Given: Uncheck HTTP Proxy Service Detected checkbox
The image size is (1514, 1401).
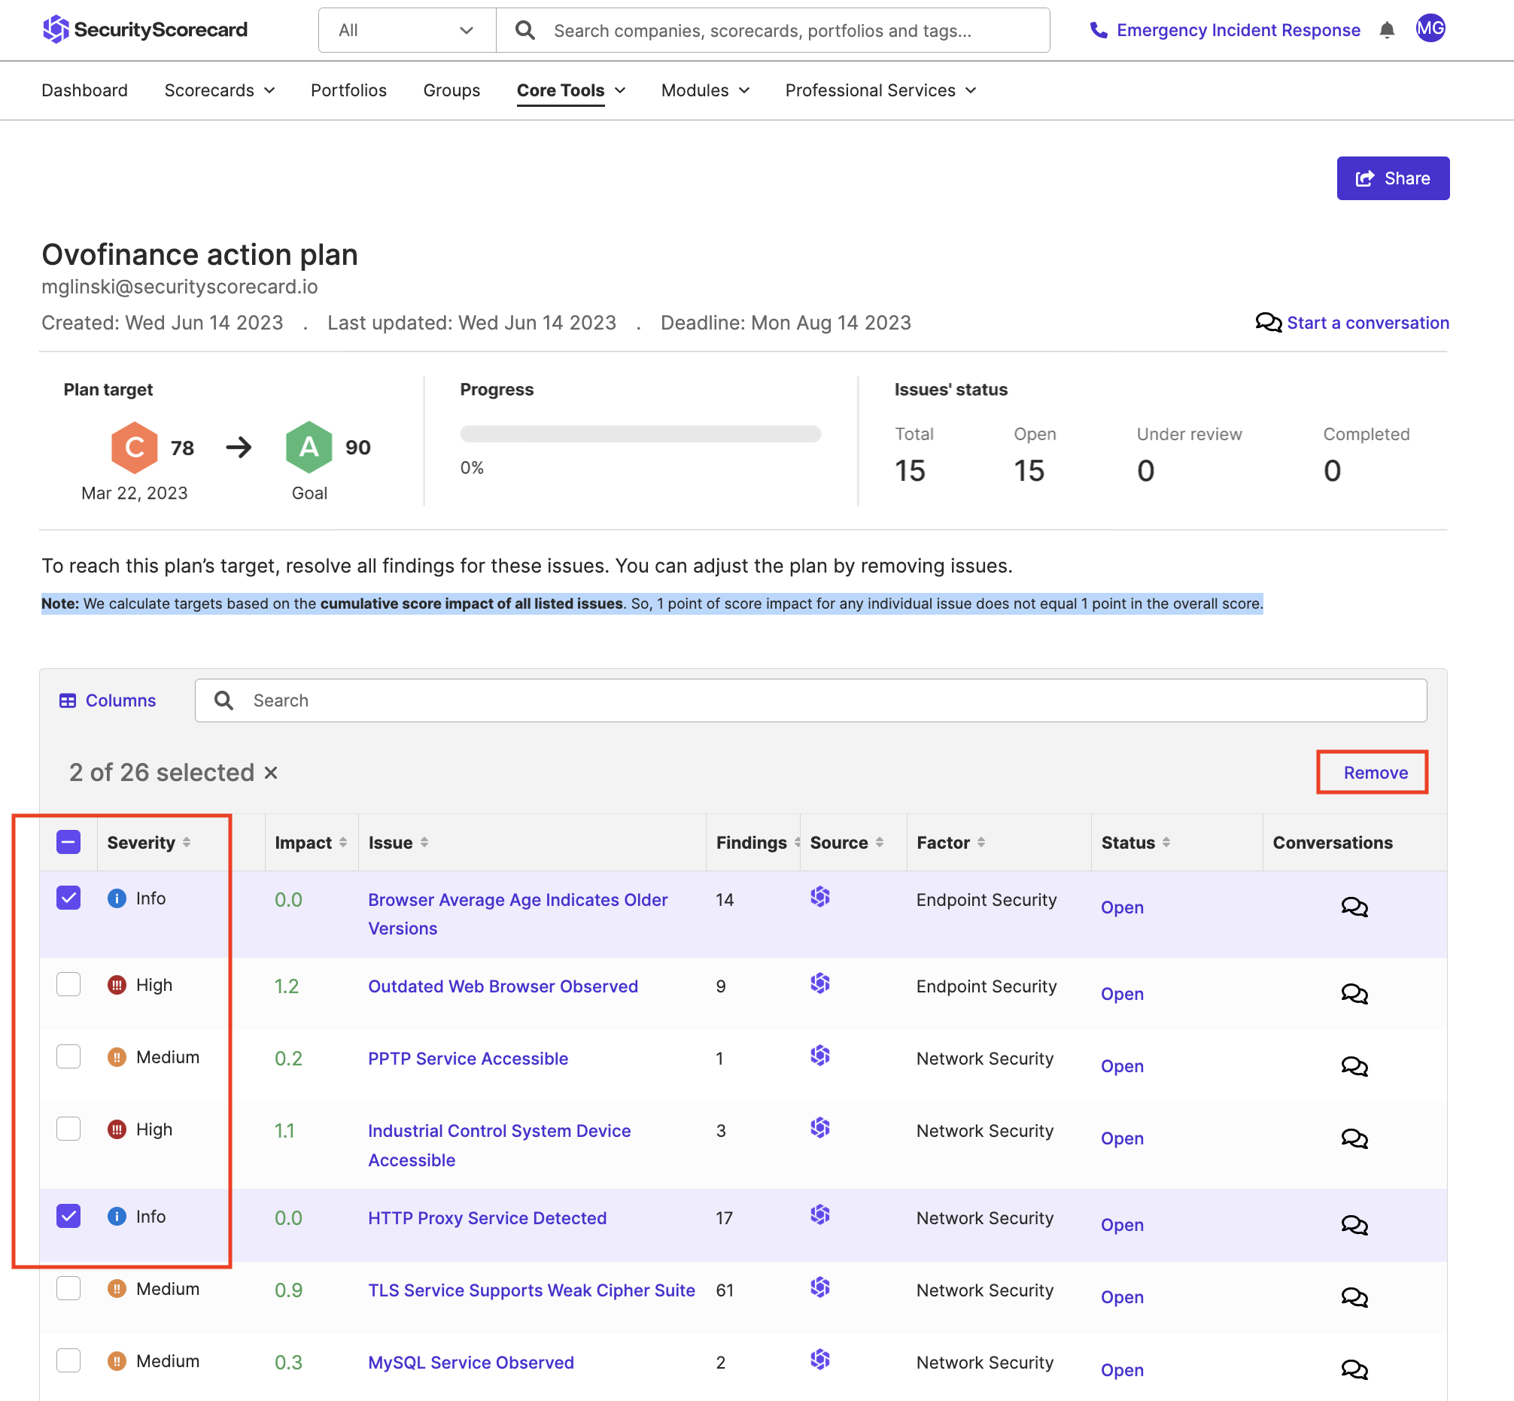Looking at the screenshot, I should click(x=68, y=1216).
